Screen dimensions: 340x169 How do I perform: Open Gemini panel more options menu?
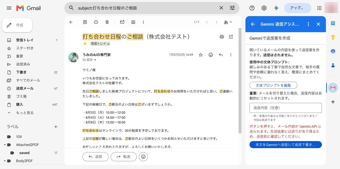pos(308,24)
